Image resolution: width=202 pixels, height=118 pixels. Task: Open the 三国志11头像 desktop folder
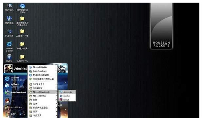click(22, 33)
